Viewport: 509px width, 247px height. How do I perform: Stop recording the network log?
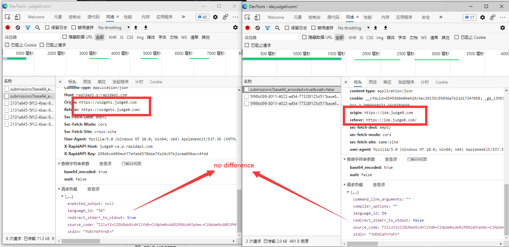[7, 27]
